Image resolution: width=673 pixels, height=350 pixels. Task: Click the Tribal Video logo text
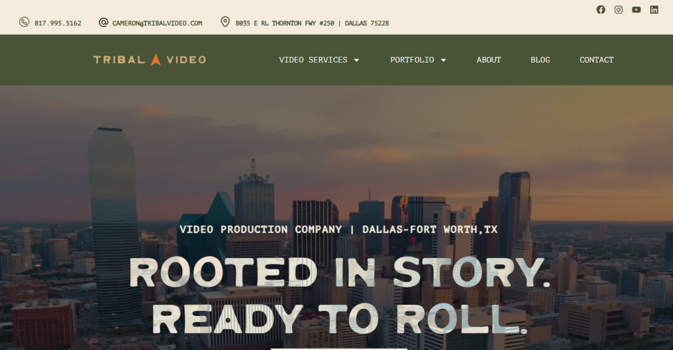click(x=150, y=59)
